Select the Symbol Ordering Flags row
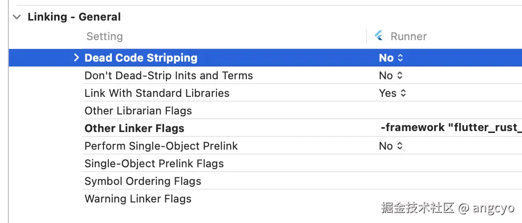The image size is (522, 223). (x=143, y=181)
